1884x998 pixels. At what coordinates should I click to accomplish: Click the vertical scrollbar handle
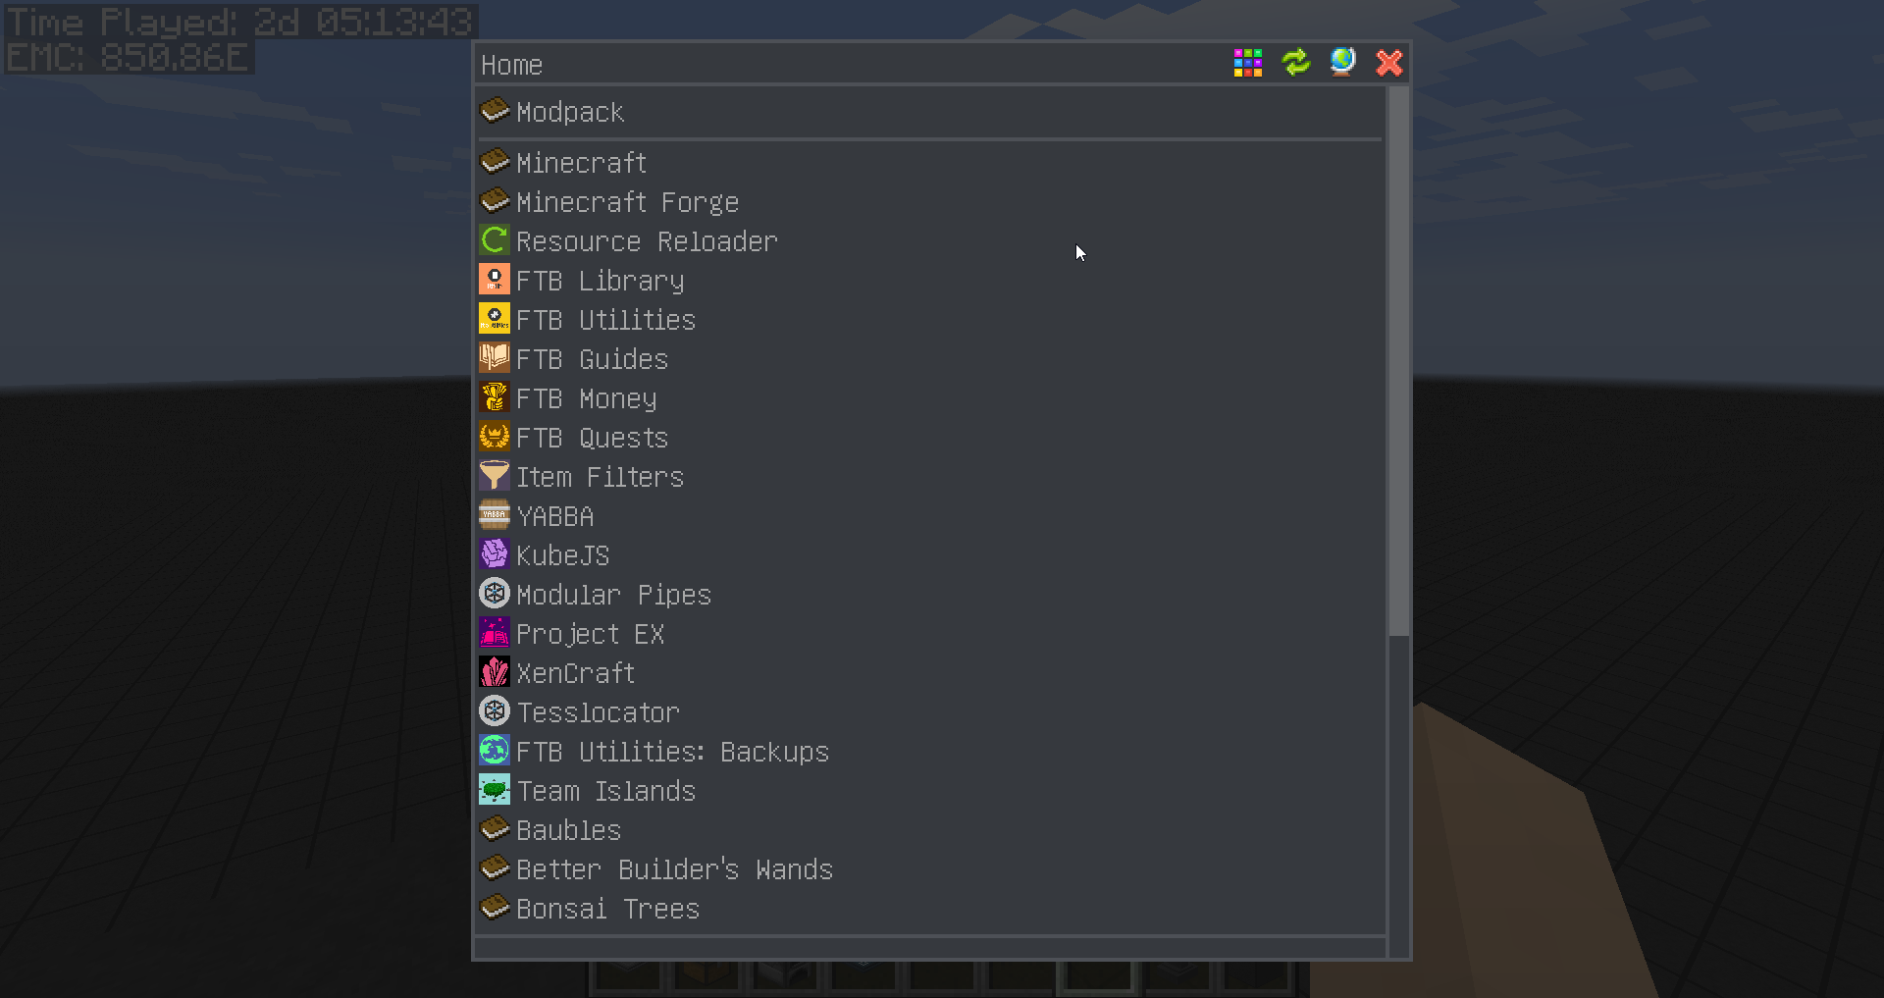pos(1399,361)
